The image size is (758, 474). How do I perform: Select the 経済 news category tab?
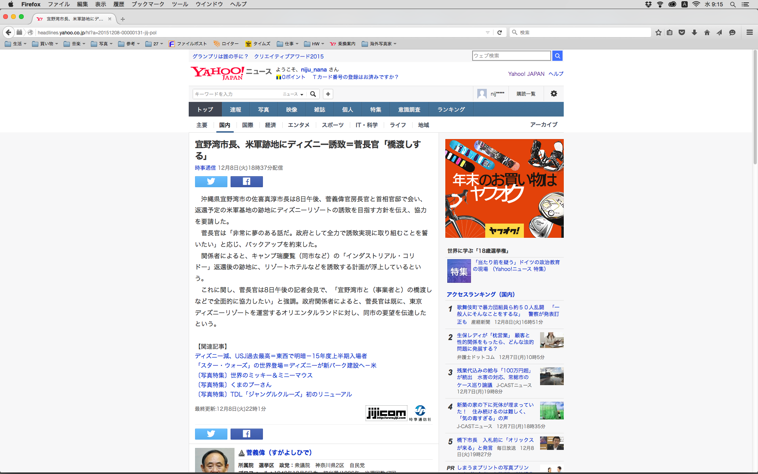click(270, 125)
